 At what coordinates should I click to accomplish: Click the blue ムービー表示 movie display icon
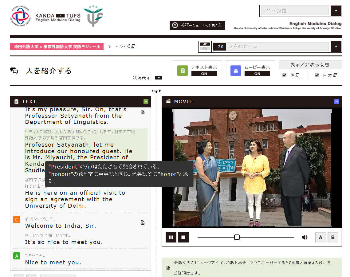point(235,71)
